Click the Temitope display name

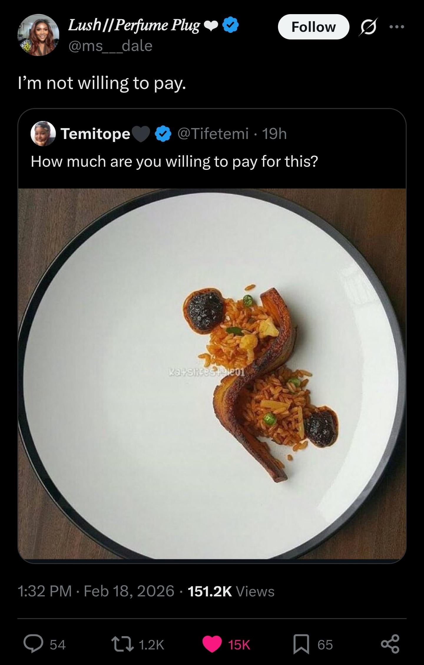95,134
